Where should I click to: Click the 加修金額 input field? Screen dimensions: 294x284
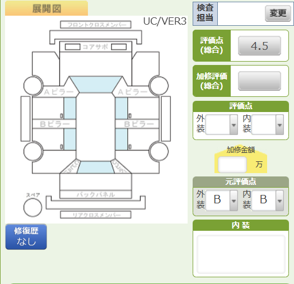tap(232, 165)
